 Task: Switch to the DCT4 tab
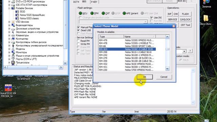click(76, 2)
